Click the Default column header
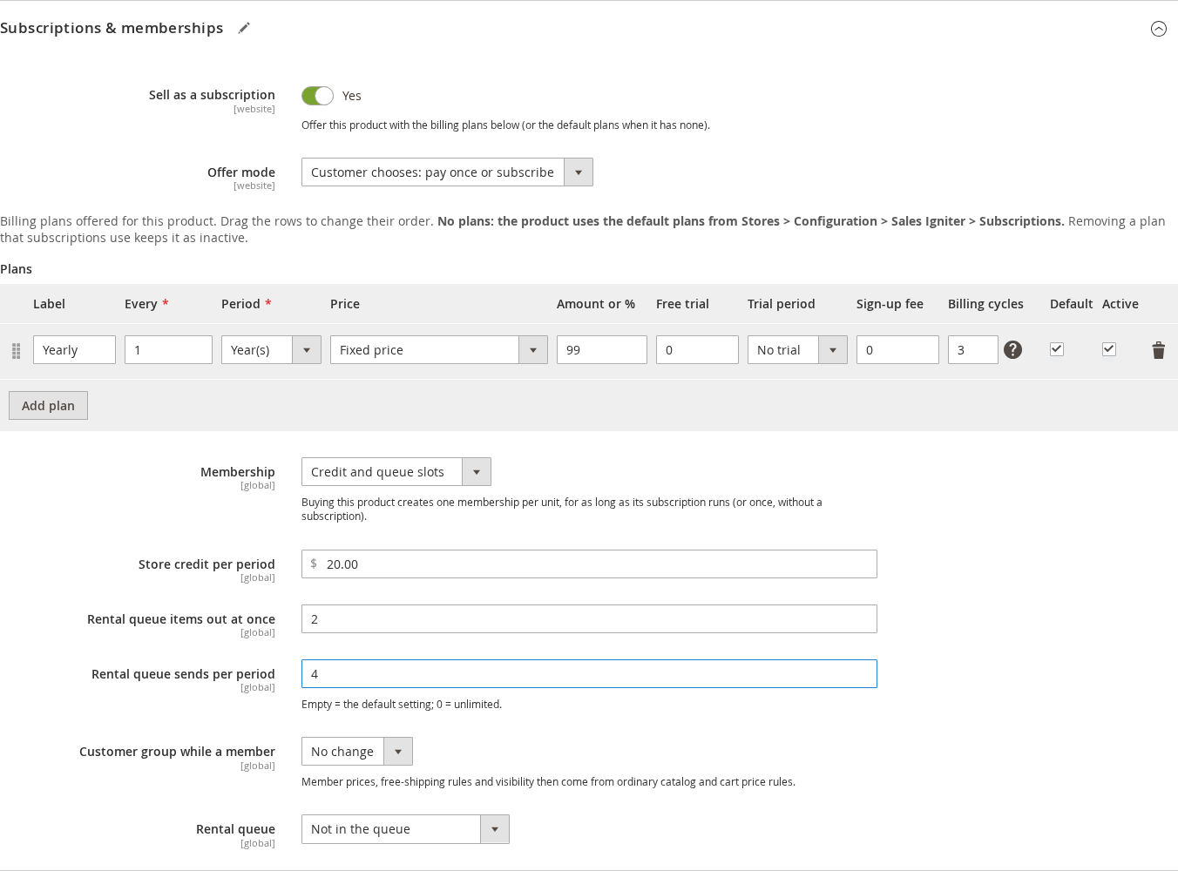 click(1071, 304)
